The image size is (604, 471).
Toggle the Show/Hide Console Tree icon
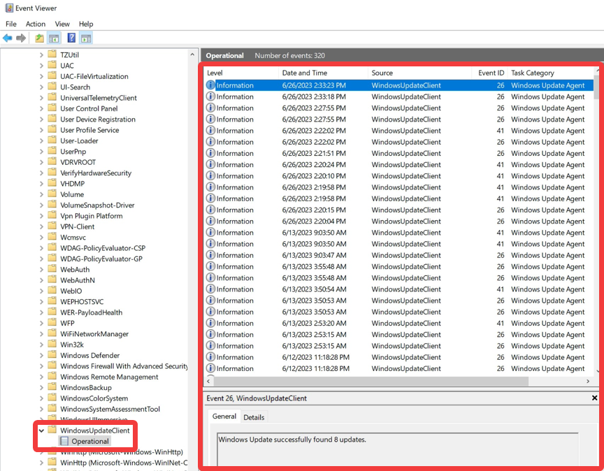click(54, 38)
